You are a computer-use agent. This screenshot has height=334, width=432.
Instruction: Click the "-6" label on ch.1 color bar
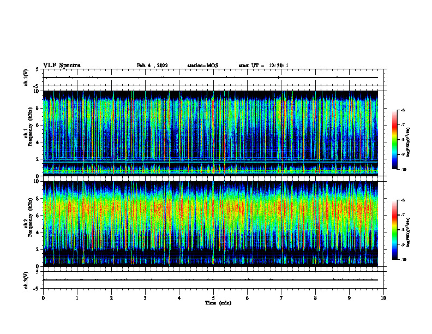[x=403, y=110]
